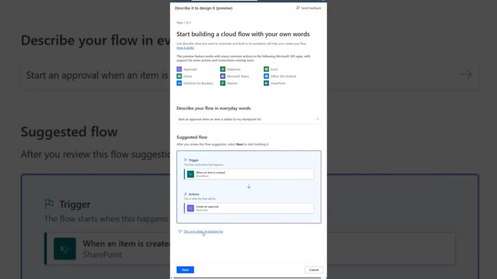Click the OneDrive for Business icon
The image size is (497, 279).
(179, 83)
